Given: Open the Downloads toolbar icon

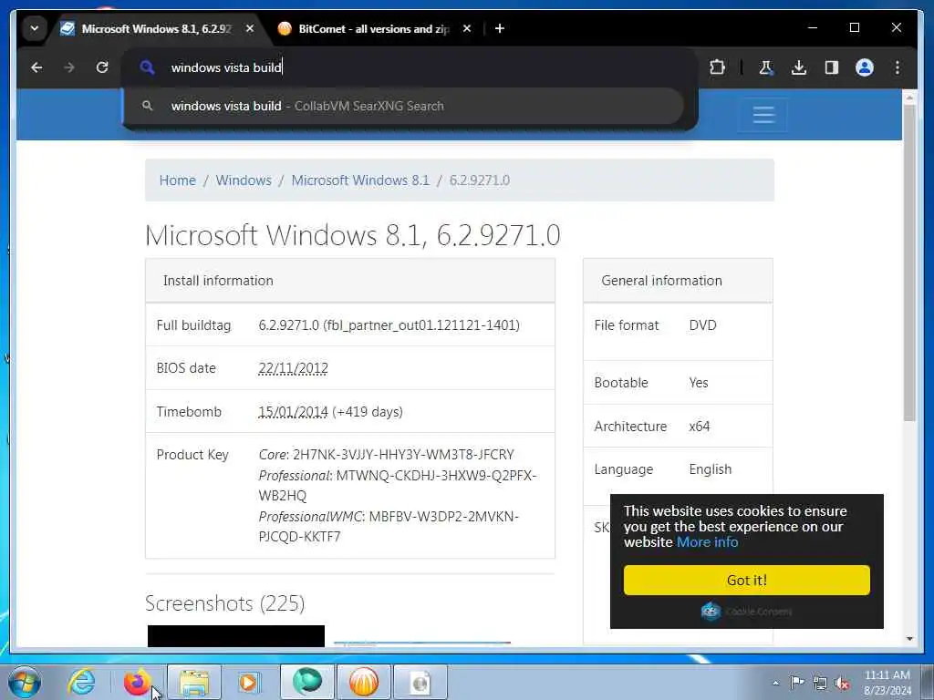Looking at the screenshot, I should tap(799, 67).
